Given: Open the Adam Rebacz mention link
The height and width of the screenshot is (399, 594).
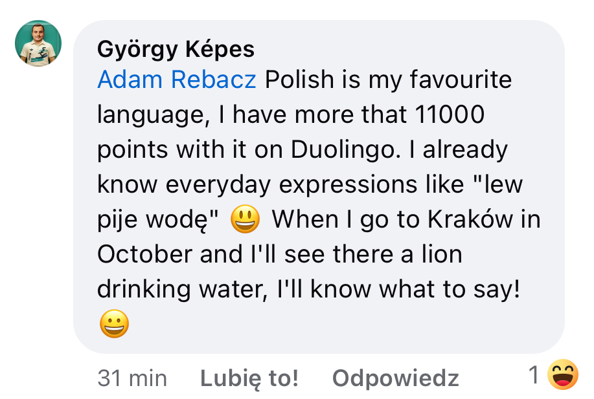Looking at the screenshot, I should pyautogui.click(x=176, y=80).
